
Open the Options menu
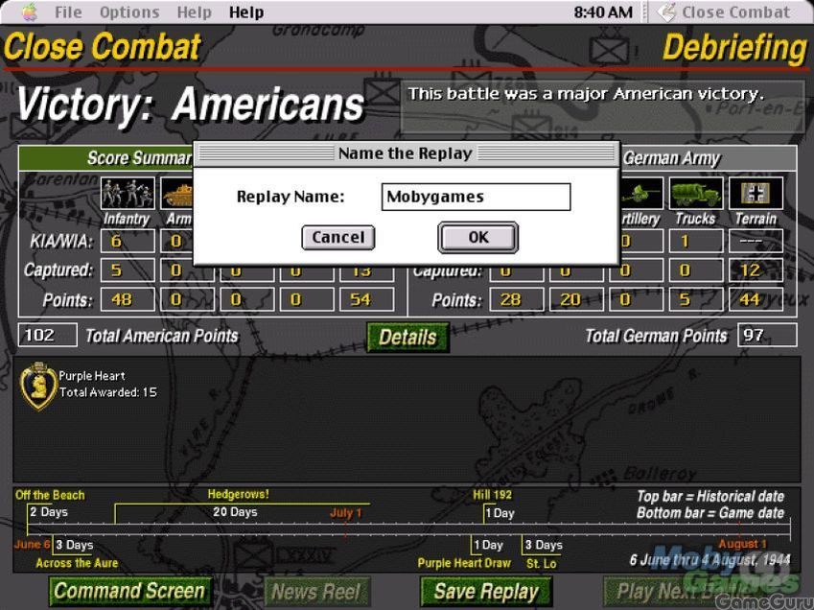tap(129, 12)
